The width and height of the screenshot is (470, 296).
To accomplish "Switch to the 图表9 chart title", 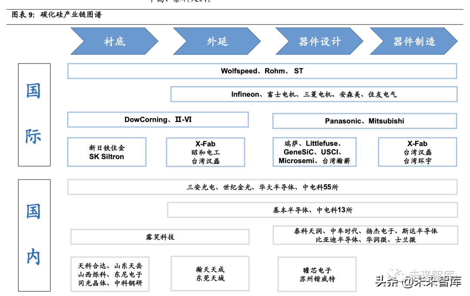I will (57, 14).
